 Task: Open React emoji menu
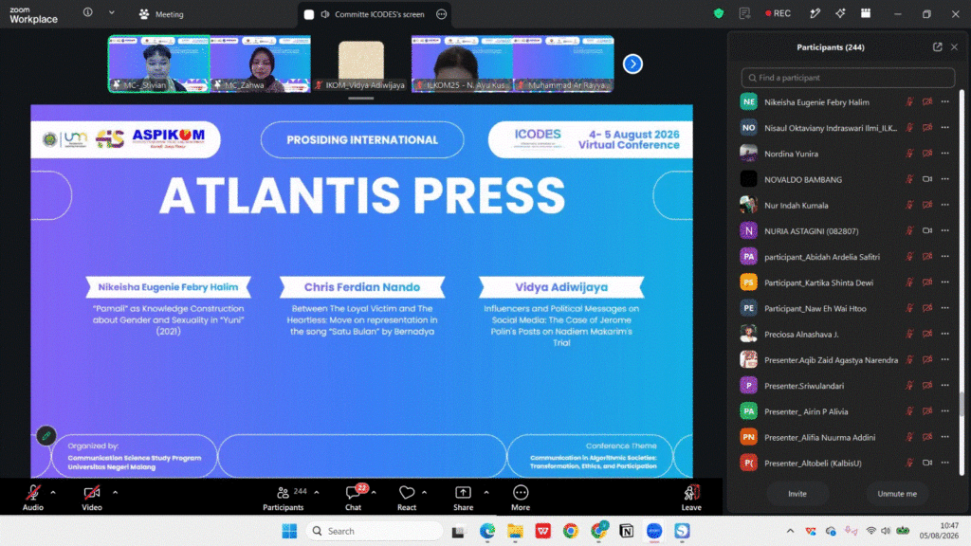407,498
